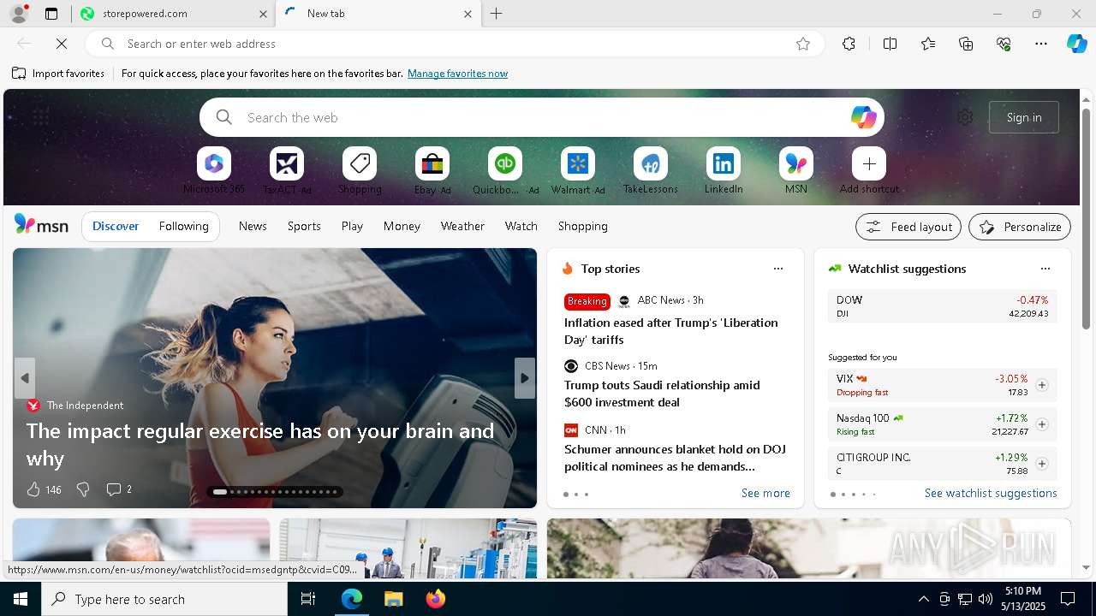The image size is (1096, 616).
Task: Dislike the exercise article
Action: pos(83,489)
